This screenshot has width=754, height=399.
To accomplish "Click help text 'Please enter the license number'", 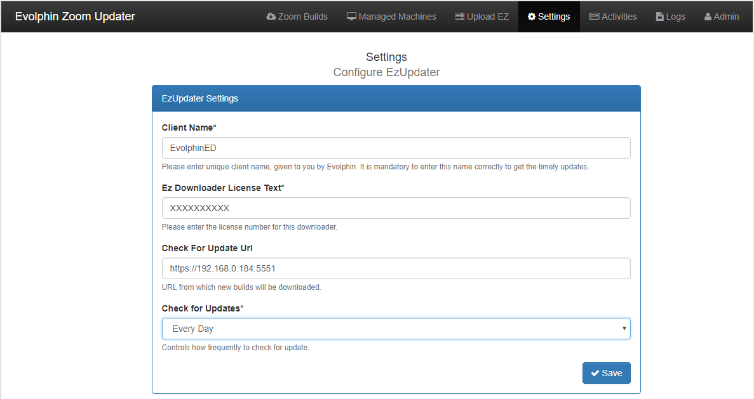I will tap(250, 226).
